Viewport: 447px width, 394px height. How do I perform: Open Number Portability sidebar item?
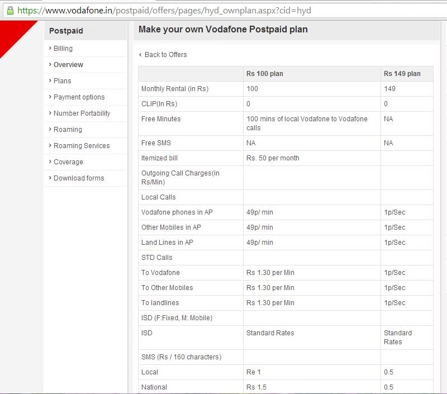[x=82, y=113]
